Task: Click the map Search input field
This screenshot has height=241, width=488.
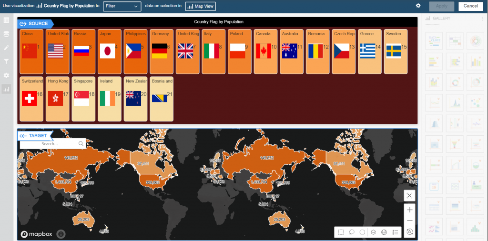Action: [x=50, y=144]
